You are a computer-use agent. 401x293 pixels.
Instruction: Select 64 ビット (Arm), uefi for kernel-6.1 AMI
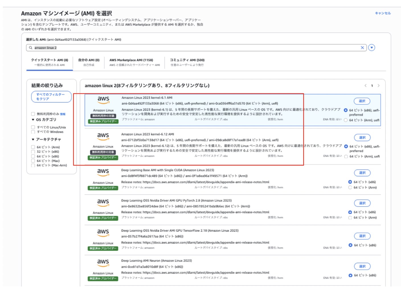tap(346, 120)
